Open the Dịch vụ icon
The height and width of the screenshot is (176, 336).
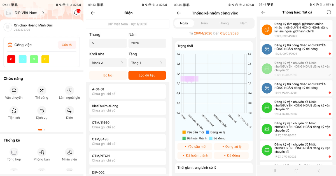[42, 110]
